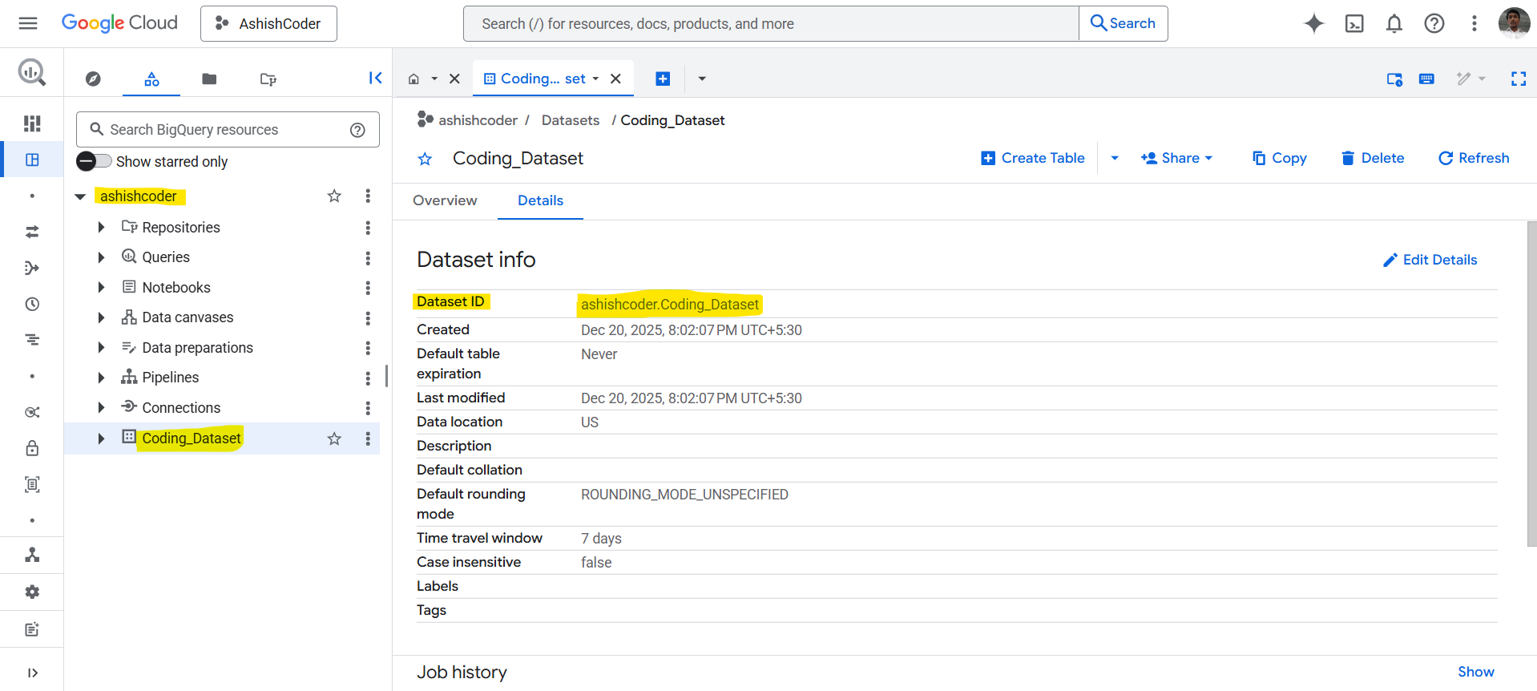The image size is (1537, 691).
Task: Click the keyboard shortcuts icon
Action: coord(1426,79)
